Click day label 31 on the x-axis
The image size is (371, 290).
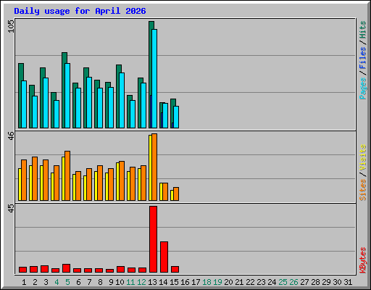348,282
